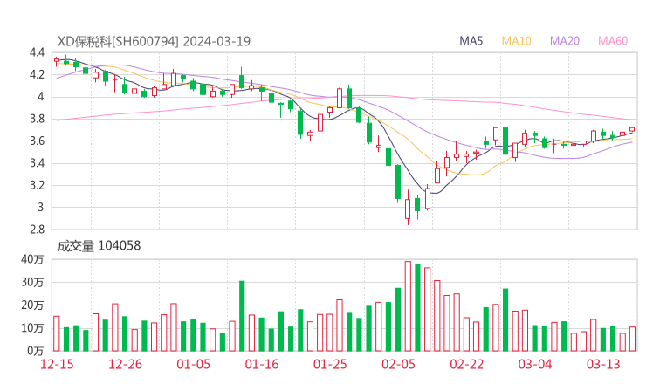The image size is (646, 384).
Task: Click the 02-05 date axis label
Action: tap(398, 364)
